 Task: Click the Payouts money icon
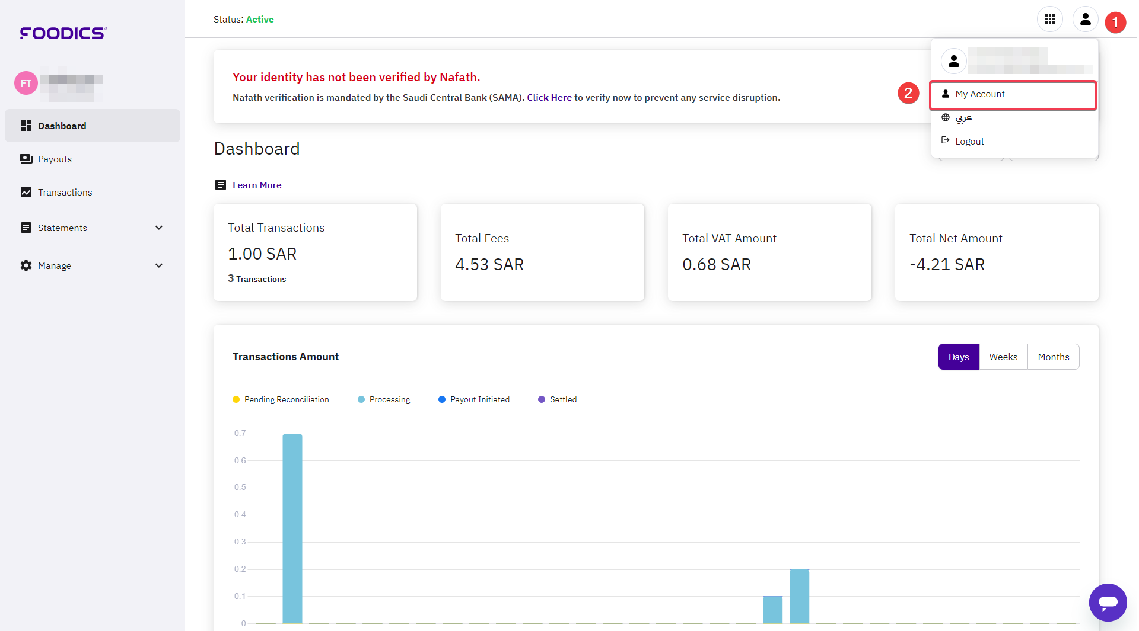pos(26,159)
